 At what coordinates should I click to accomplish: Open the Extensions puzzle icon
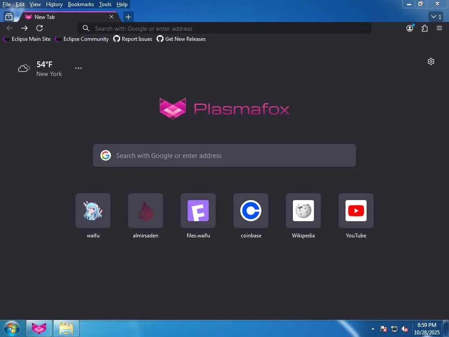(424, 28)
